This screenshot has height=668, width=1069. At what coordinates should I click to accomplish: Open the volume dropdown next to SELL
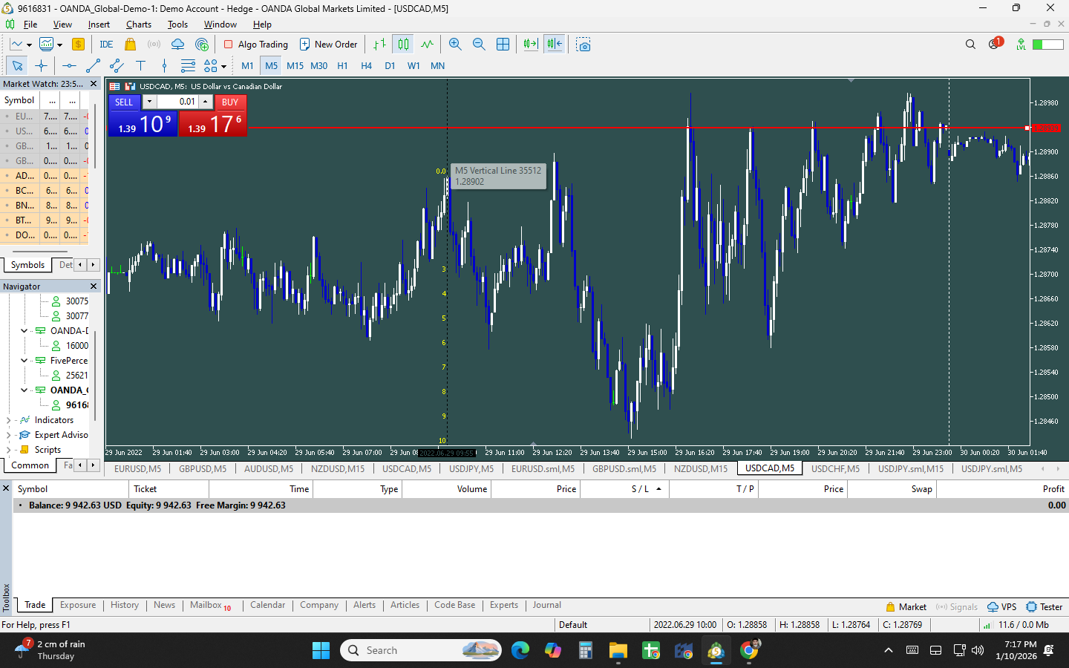click(149, 102)
